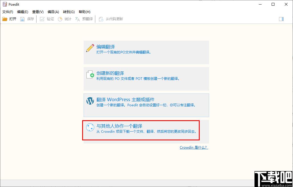
Task: Click the pencil icon for 编辑翻译
Action: 90,48
